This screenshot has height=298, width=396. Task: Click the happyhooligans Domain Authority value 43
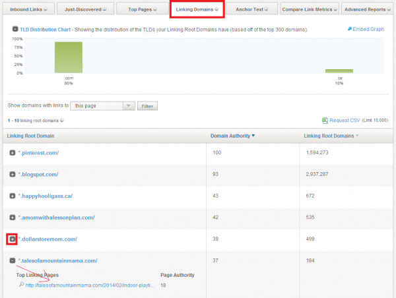click(215, 196)
